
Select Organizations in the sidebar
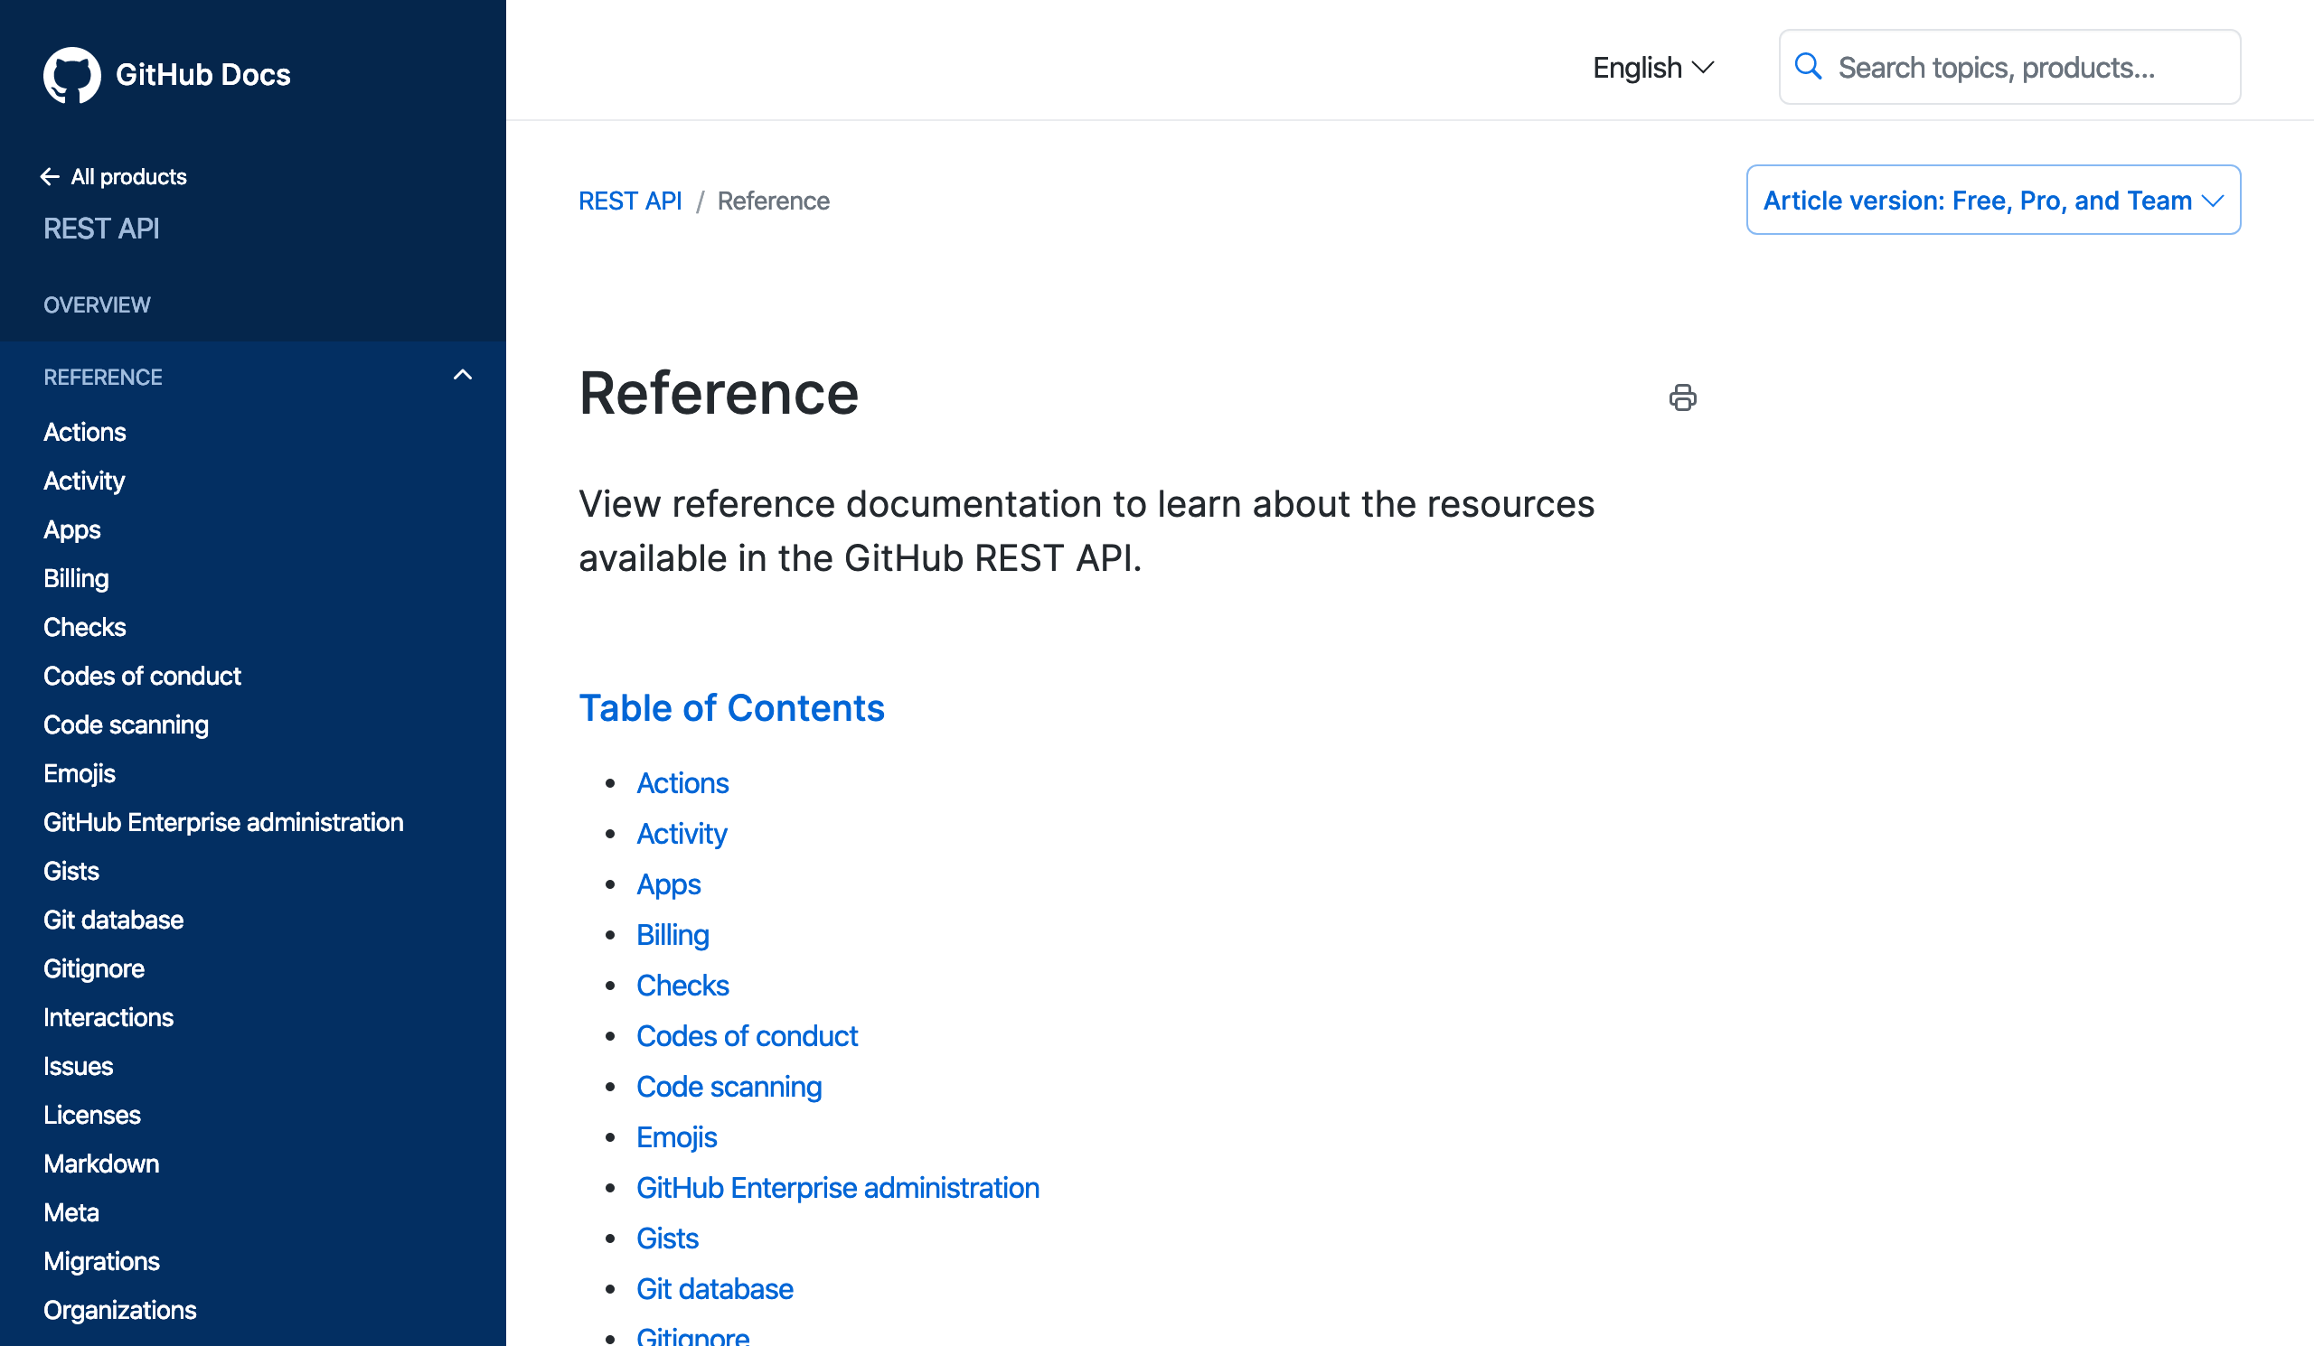pos(119,1309)
